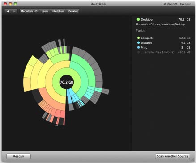
Task: Close the DaisyDisk window with red button
Action: coord(5,4)
